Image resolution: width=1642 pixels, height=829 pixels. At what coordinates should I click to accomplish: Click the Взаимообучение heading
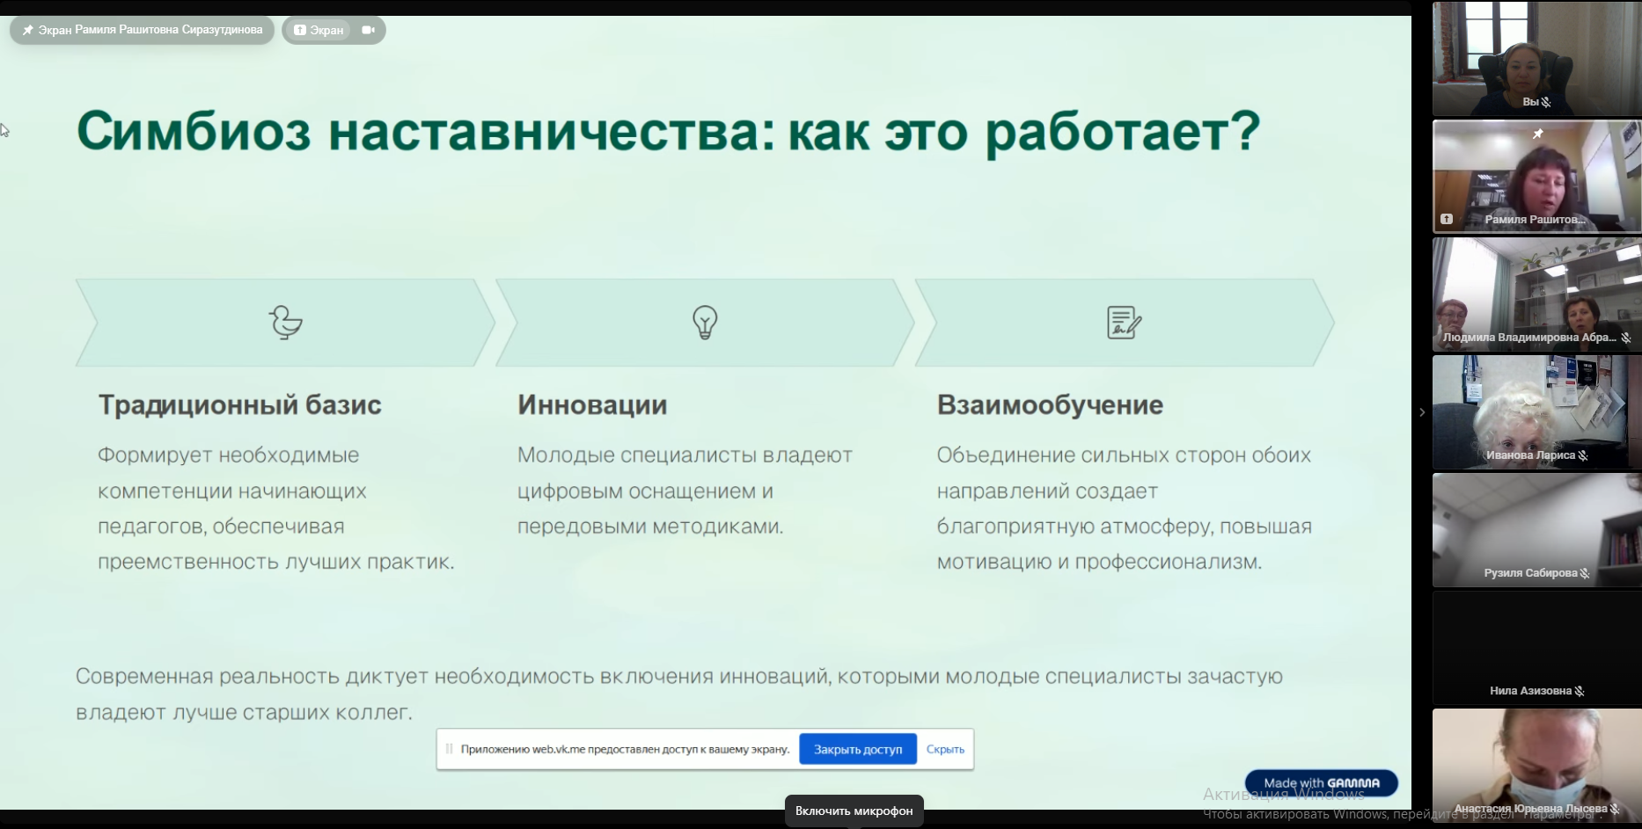pos(1050,404)
